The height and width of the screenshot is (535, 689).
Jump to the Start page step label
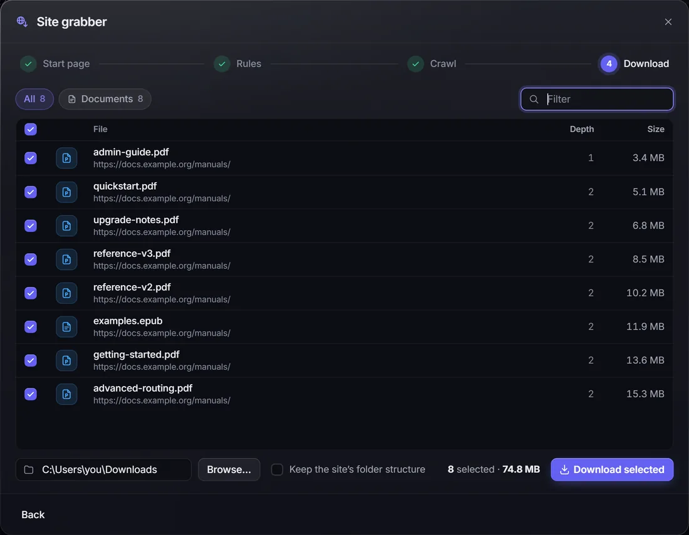[66, 64]
